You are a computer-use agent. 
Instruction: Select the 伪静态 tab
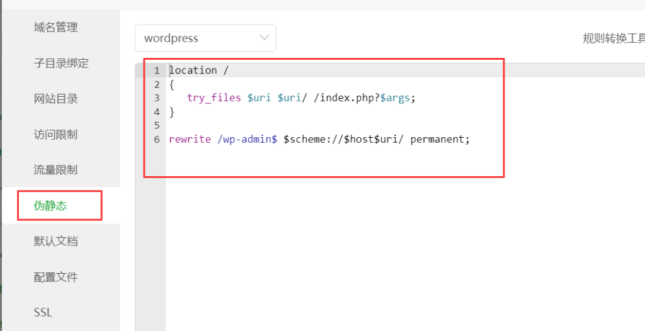pyautogui.click(x=50, y=205)
